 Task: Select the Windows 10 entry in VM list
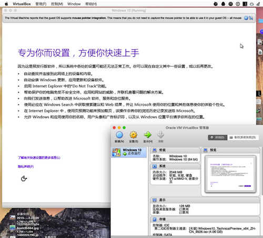point(129,152)
